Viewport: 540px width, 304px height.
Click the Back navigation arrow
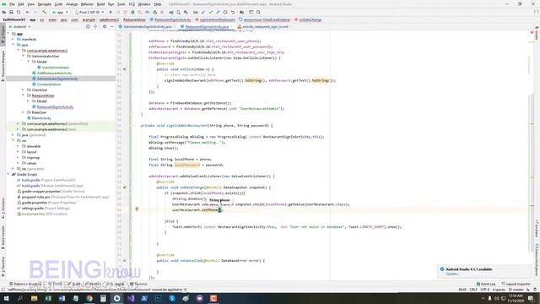[28, 12]
